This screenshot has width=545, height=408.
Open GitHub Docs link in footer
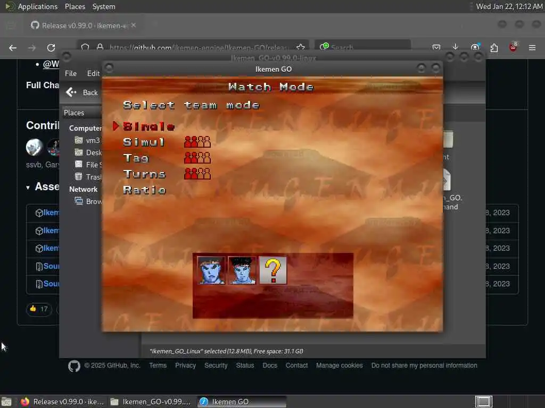(270, 365)
